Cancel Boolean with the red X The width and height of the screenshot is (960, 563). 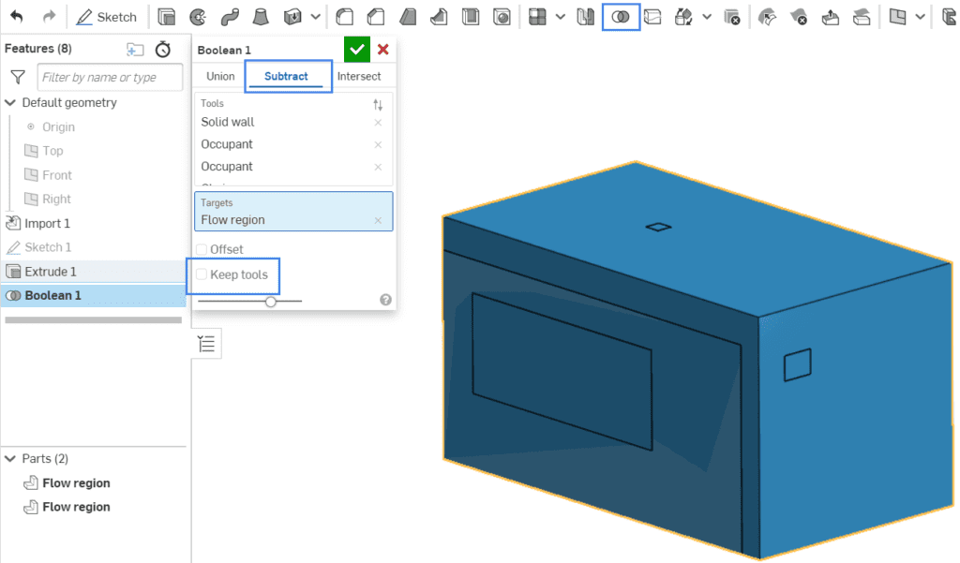[383, 48]
